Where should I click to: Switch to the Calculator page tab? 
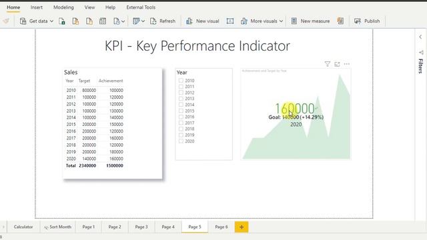click(x=23, y=227)
